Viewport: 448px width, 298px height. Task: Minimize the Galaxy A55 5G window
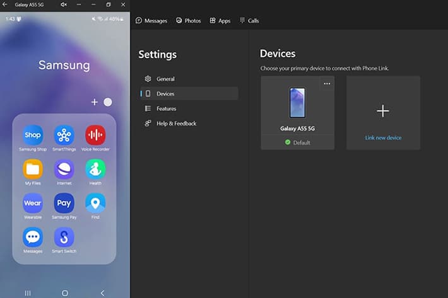pos(93,4)
